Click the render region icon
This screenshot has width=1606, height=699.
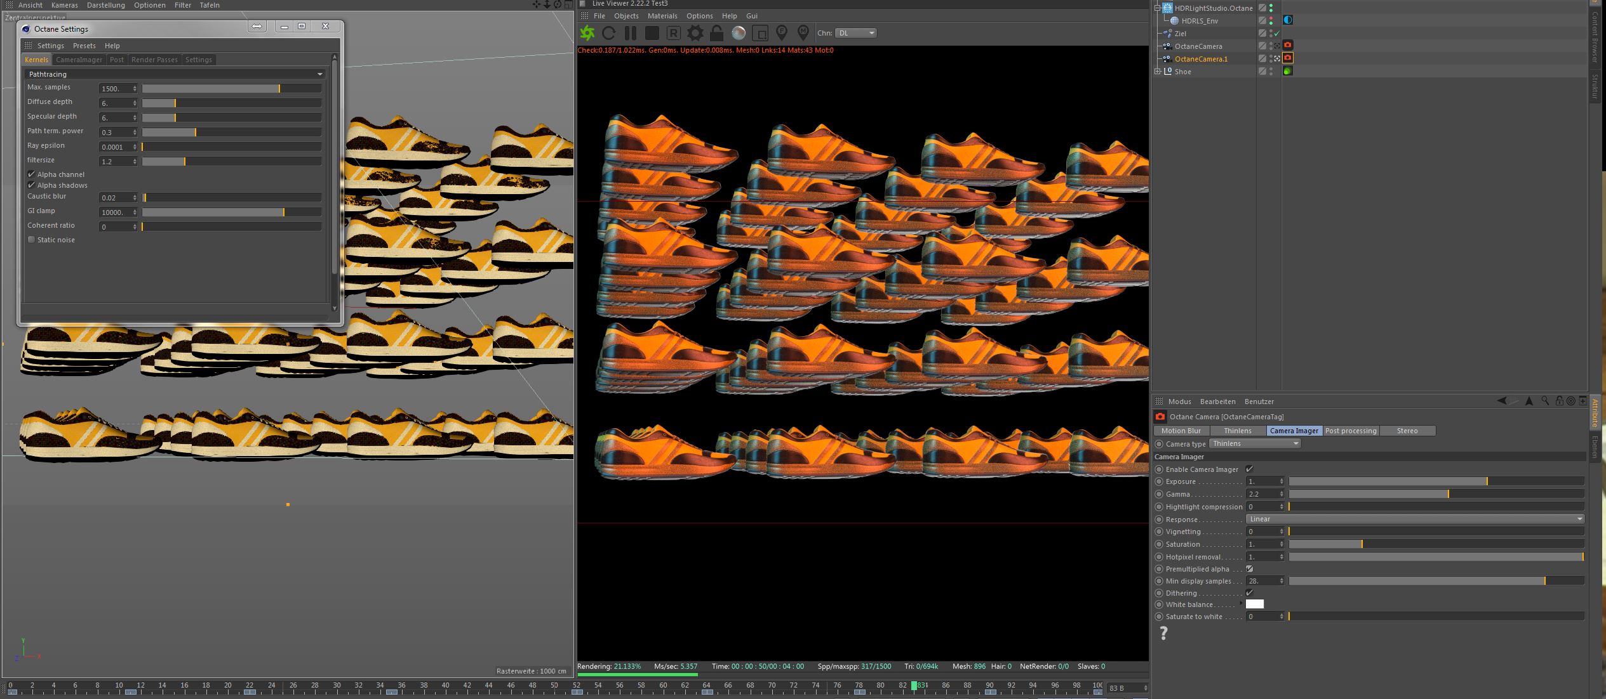pyautogui.click(x=760, y=33)
